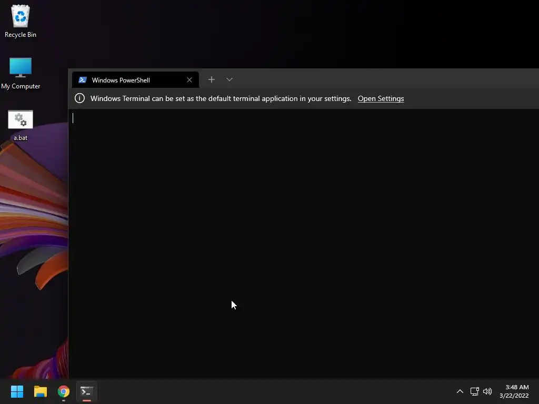Close the Windows PowerShell tab

click(189, 80)
